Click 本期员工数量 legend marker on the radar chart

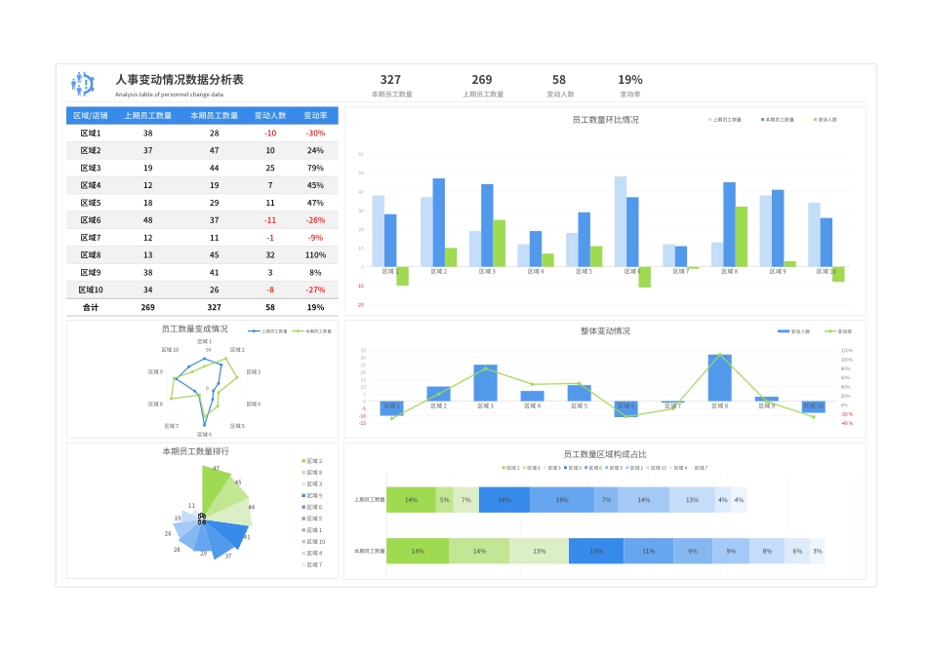tap(299, 331)
